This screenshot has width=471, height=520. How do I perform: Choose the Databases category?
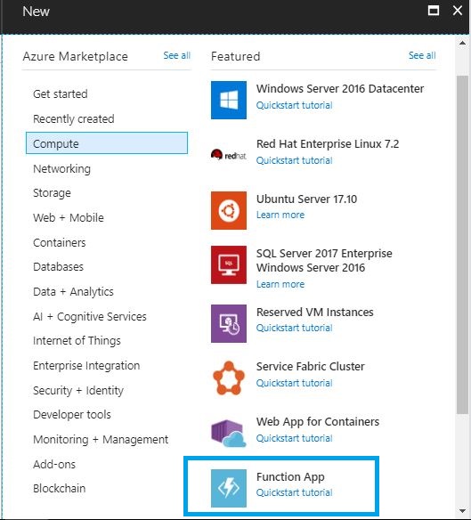coord(59,266)
